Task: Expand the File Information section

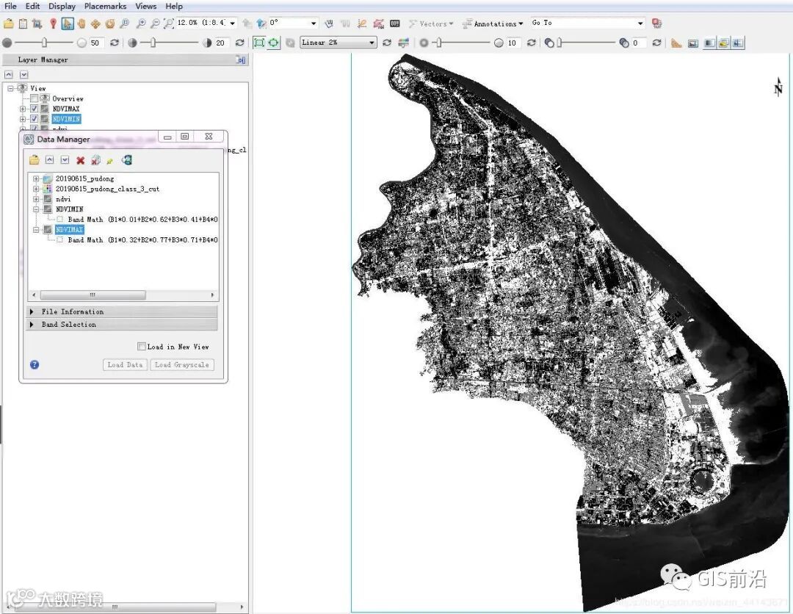Action: [x=32, y=311]
